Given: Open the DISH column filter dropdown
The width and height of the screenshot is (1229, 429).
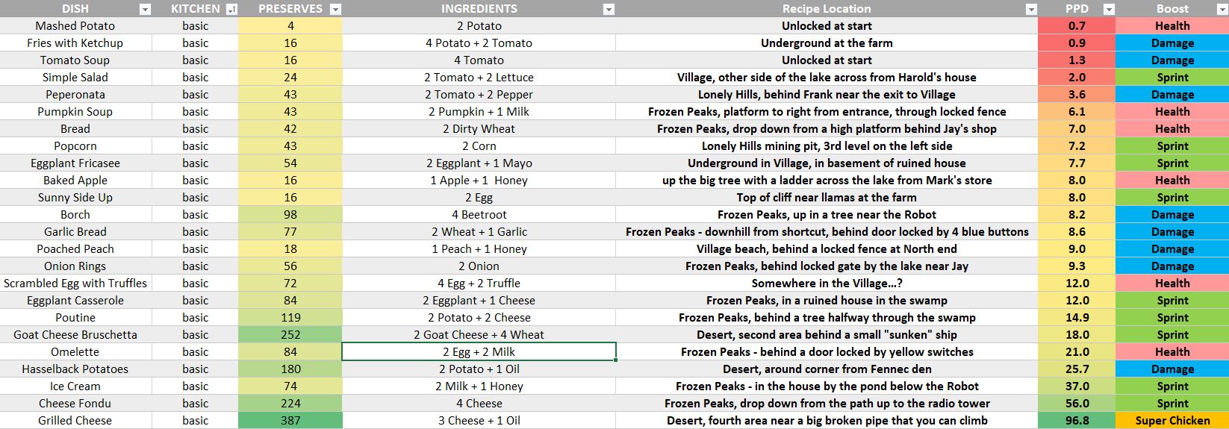Looking at the screenshot, I should click(x=145, y=10).
